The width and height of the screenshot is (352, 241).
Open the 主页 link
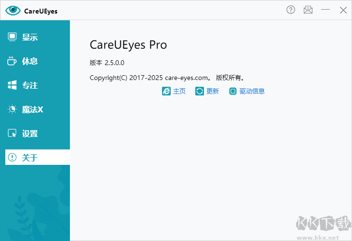click(x=179, y=91)
